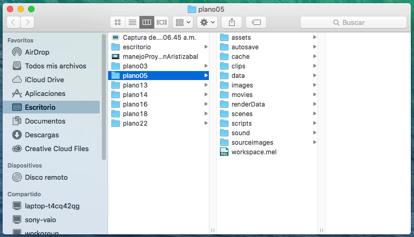Open the cache folder
414x237 pixels.
point(267,57)
